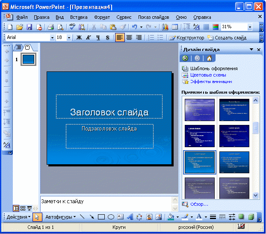
Task: Select the Oval drawing tool
Action: [111, 217]
